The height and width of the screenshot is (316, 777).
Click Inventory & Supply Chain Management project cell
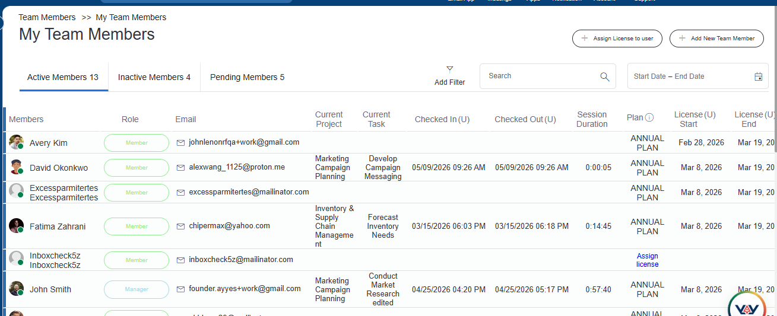334,226
